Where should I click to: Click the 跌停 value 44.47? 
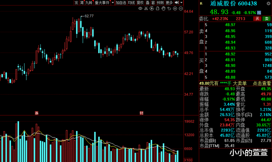tap(266, 120)
